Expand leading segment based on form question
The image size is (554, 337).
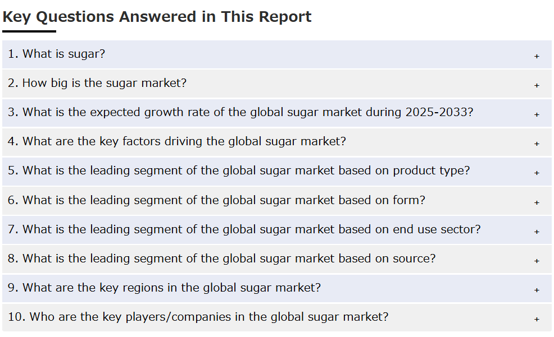click(x=276, y=201)
